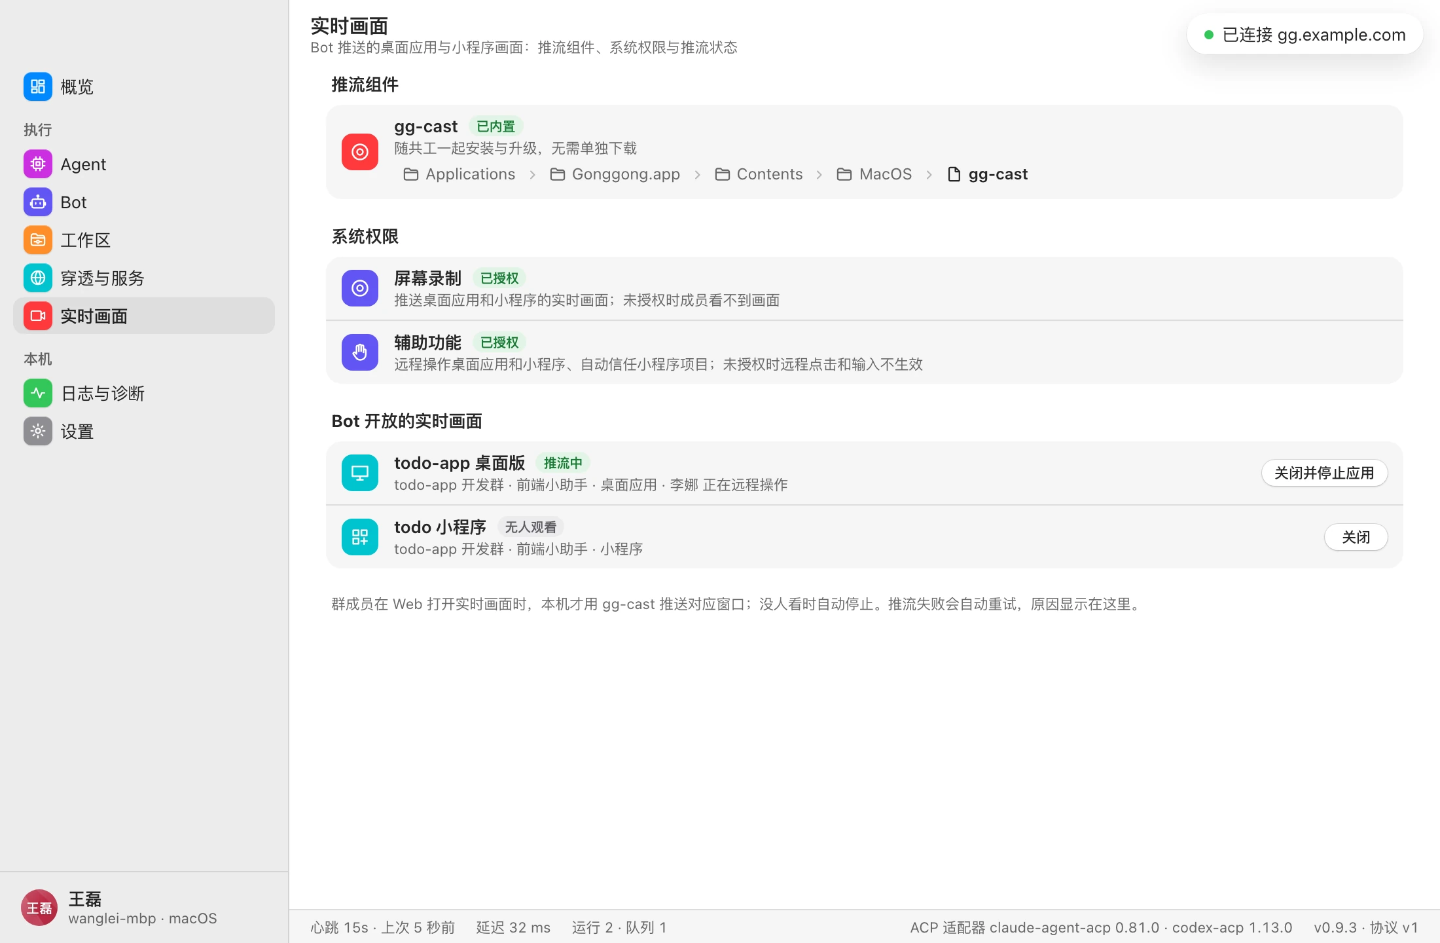Click the red gg-cast component icon
Image resolution: width=1440 pixels, height=943 pixels.
(360, 152)
